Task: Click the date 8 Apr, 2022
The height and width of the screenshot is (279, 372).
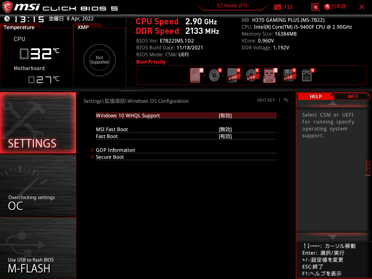Action: click(80, 19)
